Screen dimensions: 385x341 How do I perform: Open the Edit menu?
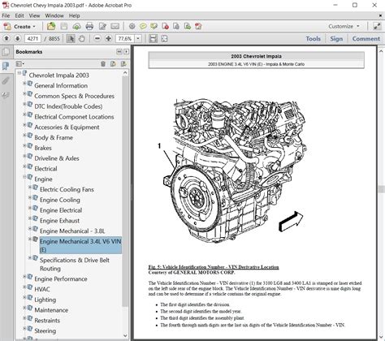[x=19, y=15]
